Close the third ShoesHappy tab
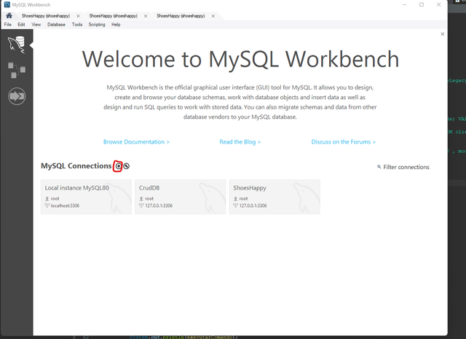This screenshot has width=466, height=339. point(213,16)
